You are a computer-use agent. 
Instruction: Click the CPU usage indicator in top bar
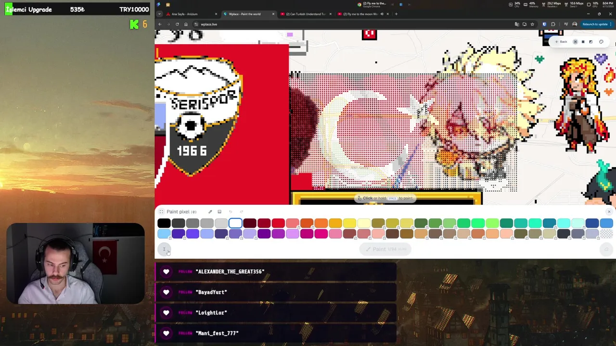click(x=514, y=4)
